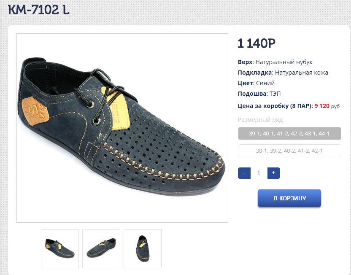Choose size range 38-1, 39-2, 40-2, 41-2, 42-1

pyautogui.click(x=289, y=151)
